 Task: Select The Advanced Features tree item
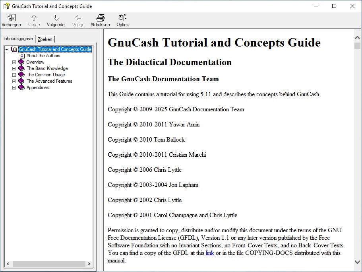point(49,81)
